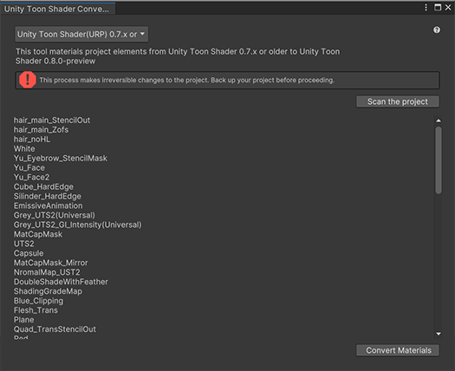Maximize the converter window
The width and height of the screenshot is (455, 371).
tap(438, 7)
